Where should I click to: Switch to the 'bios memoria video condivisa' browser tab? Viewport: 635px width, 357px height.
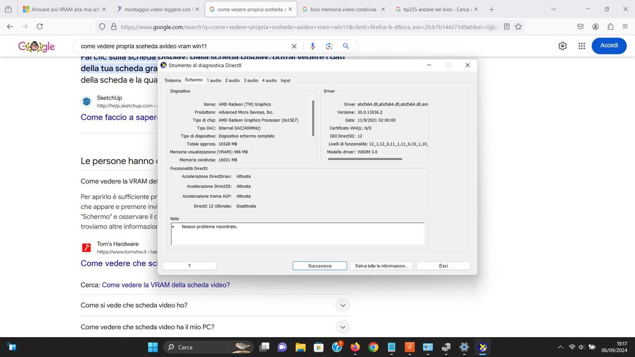tap(342, 8)
